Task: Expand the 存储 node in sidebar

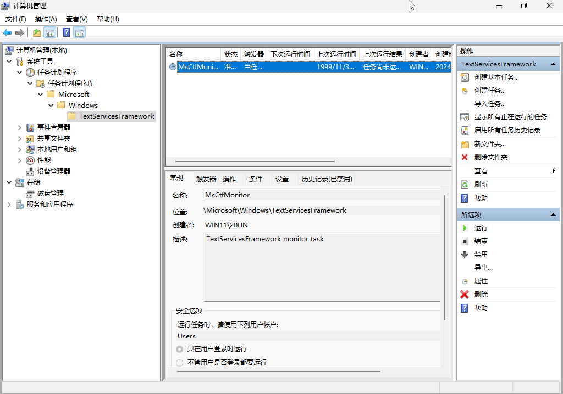Action: 8,182
